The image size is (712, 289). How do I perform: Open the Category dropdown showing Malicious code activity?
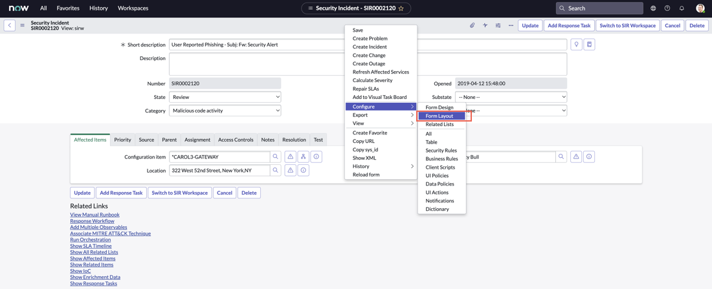point(225,111)
